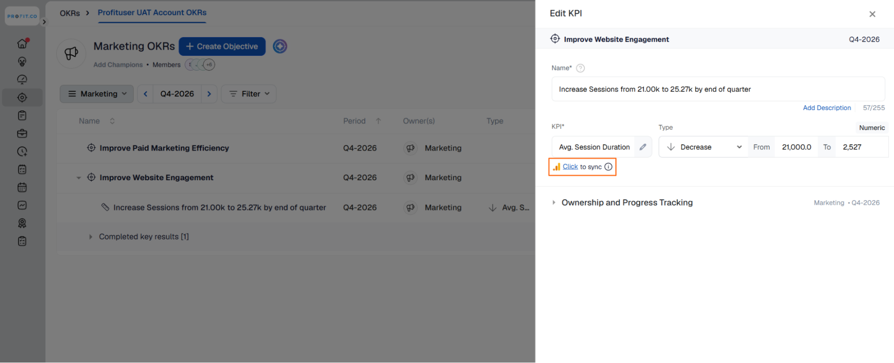Click the Create Objective button
This screenshot has width=894, height=363.
222,46
